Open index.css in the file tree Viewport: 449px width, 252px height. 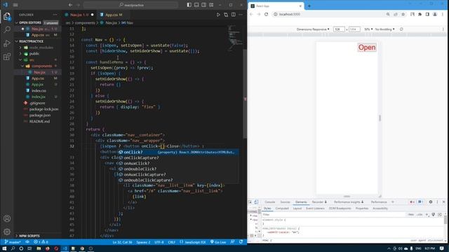click(39, 90)
